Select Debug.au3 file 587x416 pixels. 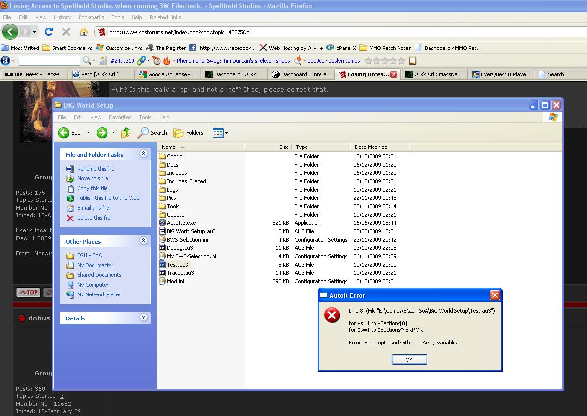coord(176,248)
